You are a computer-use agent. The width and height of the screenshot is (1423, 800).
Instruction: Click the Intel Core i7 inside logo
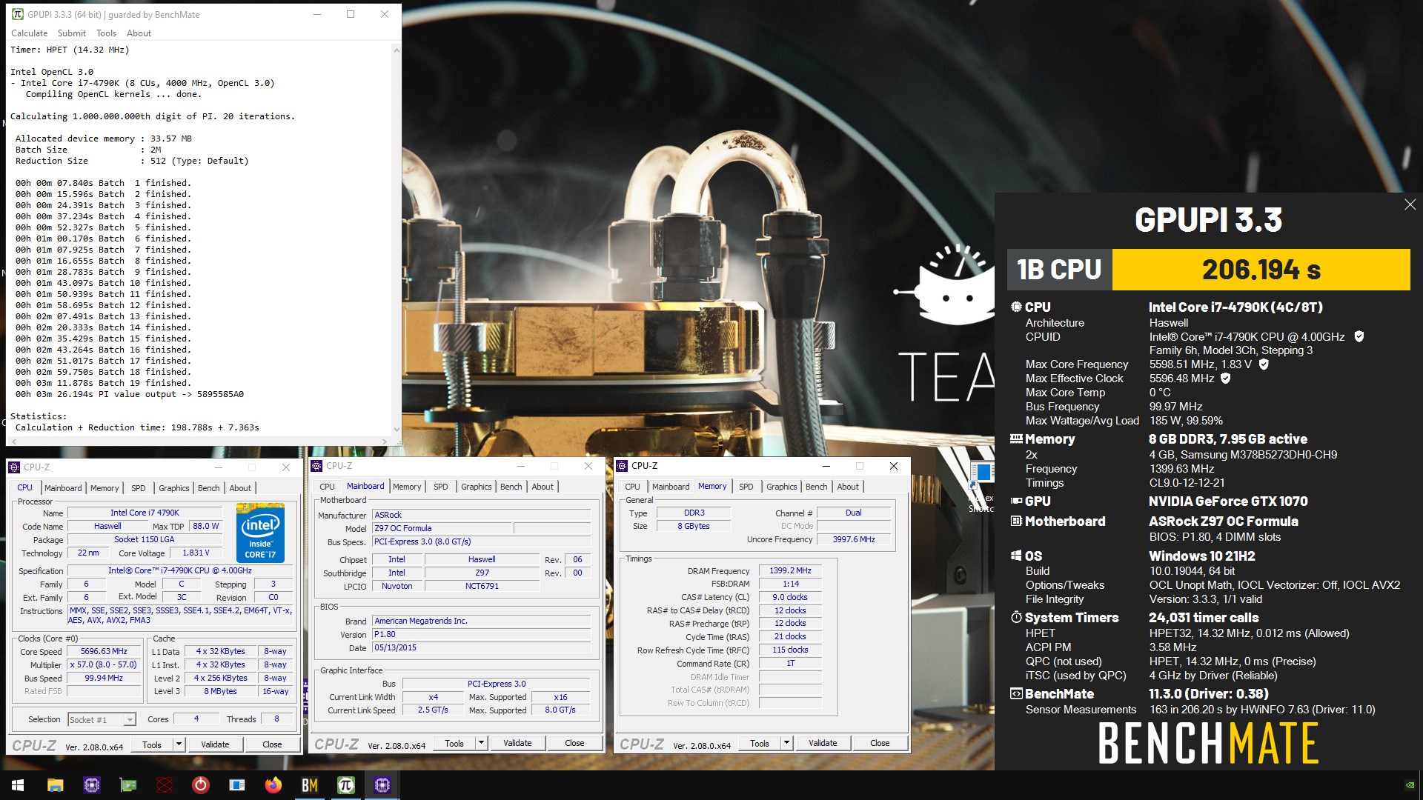(260, 533)
